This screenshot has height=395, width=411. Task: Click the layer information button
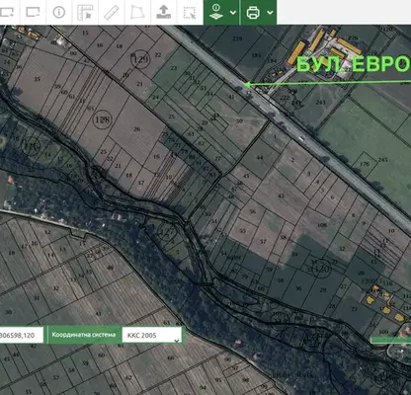pos(216,12)
